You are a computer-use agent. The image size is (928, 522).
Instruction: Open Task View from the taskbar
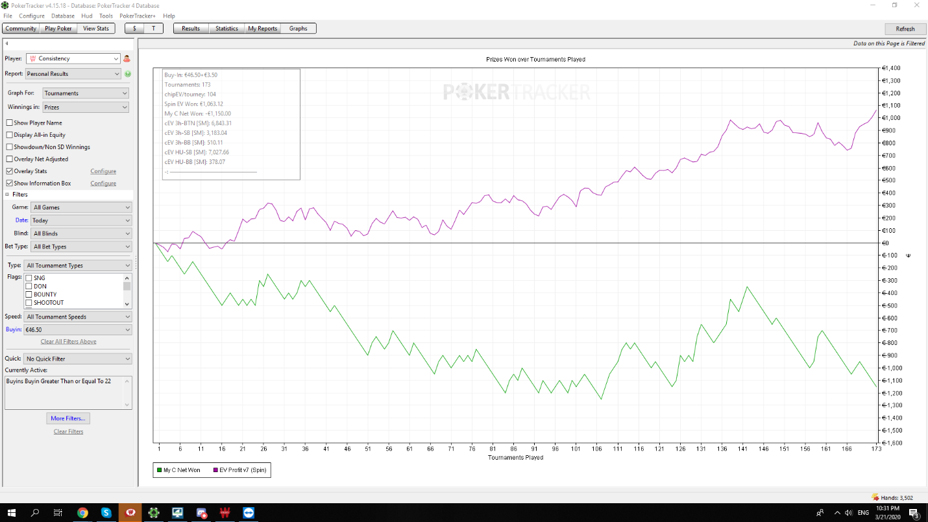click(58, 512)
